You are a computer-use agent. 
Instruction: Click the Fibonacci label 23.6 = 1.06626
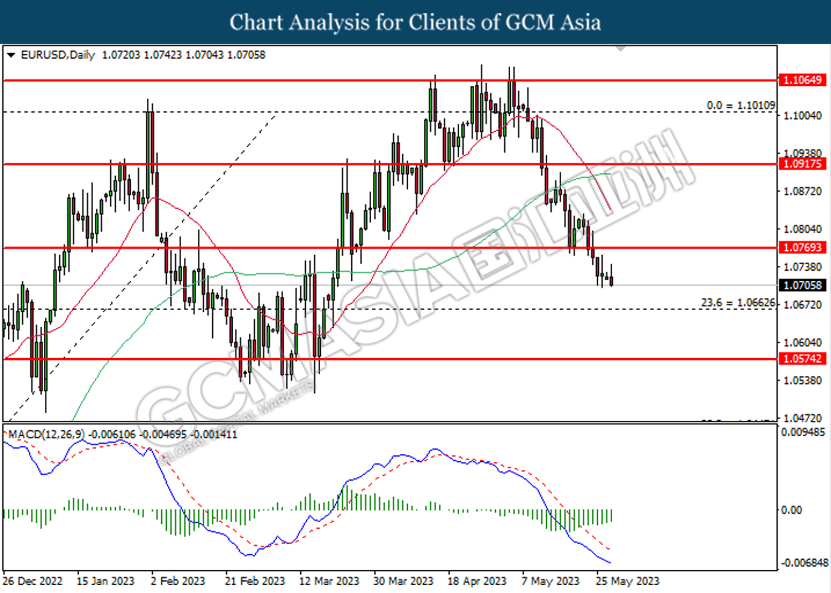click(738, 303)
